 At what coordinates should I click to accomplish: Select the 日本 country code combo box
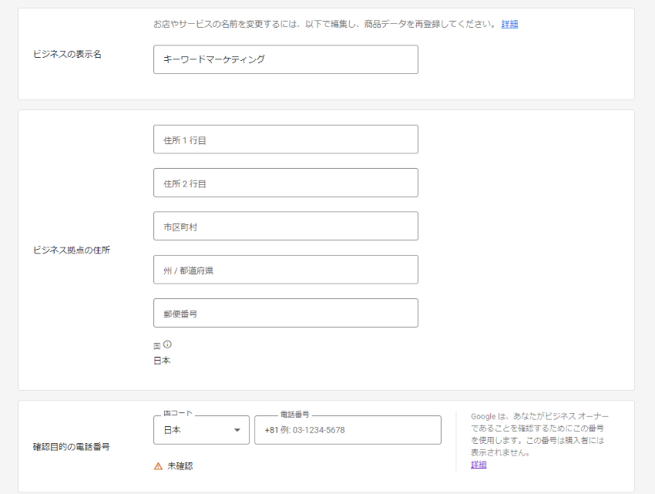point(201,430)
